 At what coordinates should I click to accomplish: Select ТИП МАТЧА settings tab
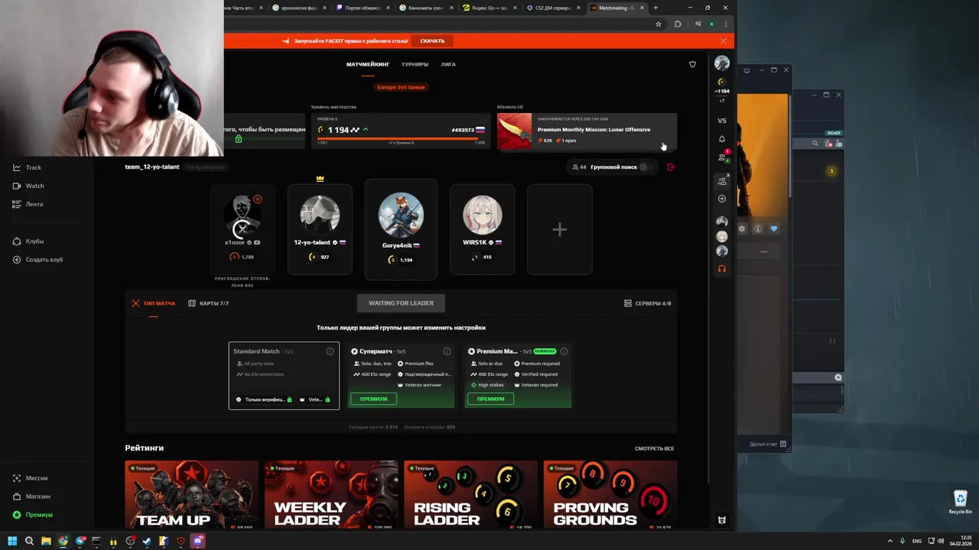[x=154, y=303]
